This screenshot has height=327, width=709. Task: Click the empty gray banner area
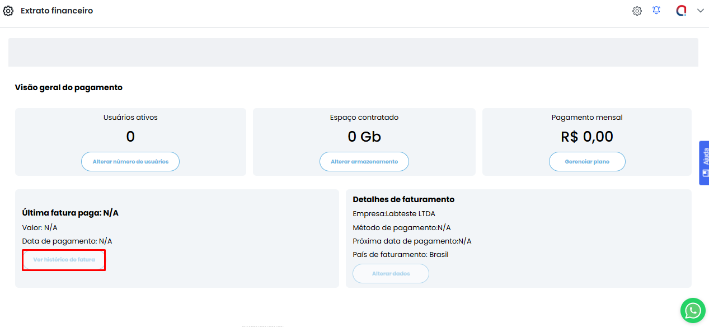(353, 52)
